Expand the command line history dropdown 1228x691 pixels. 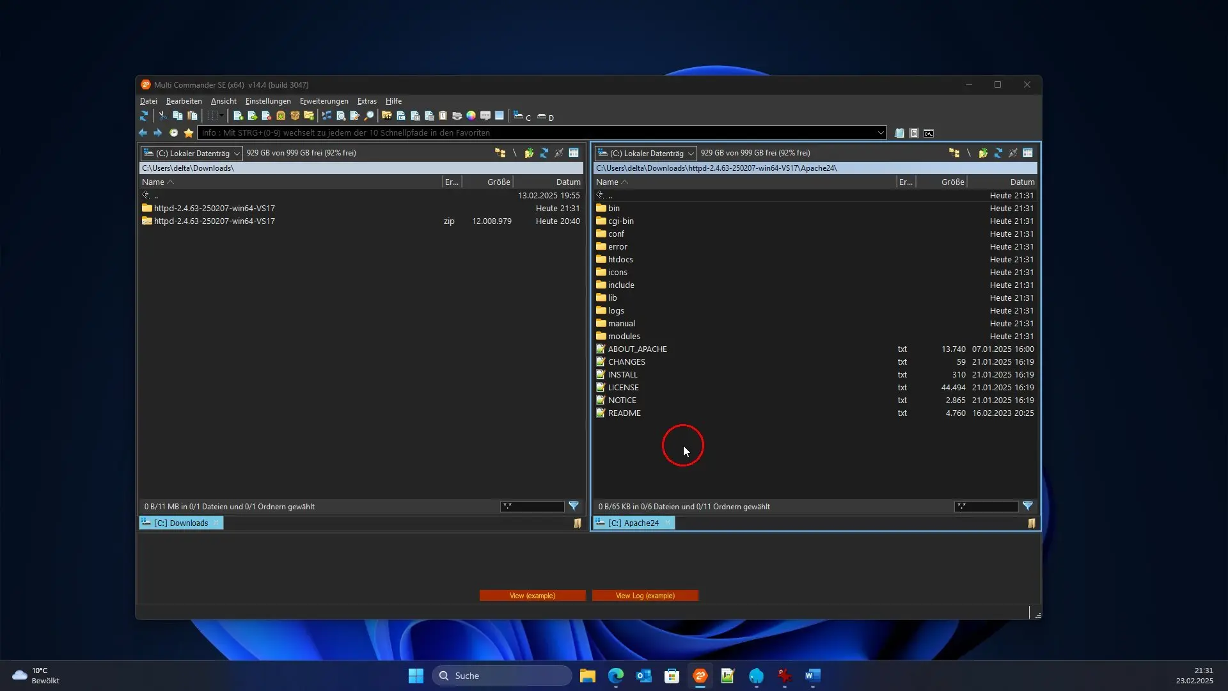pos(881,133)
